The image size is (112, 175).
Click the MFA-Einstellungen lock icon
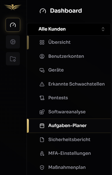tap(42, 153)
